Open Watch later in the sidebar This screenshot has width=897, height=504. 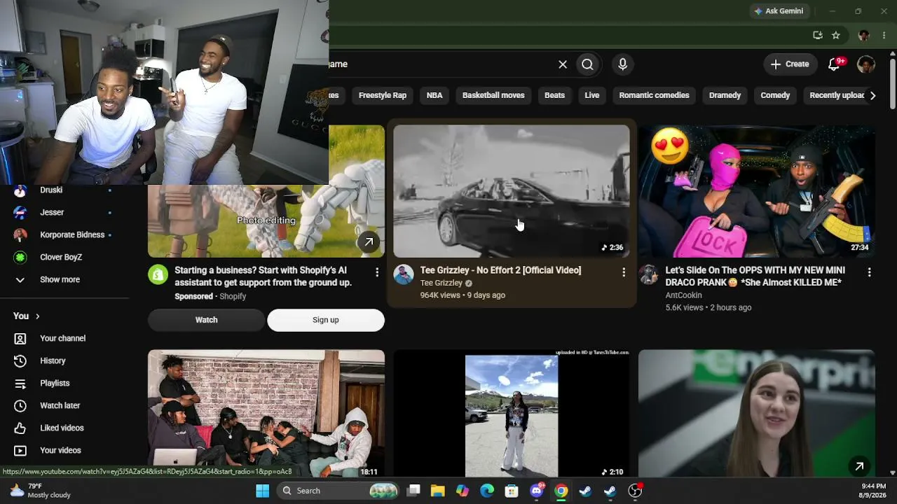pos(60,405)
